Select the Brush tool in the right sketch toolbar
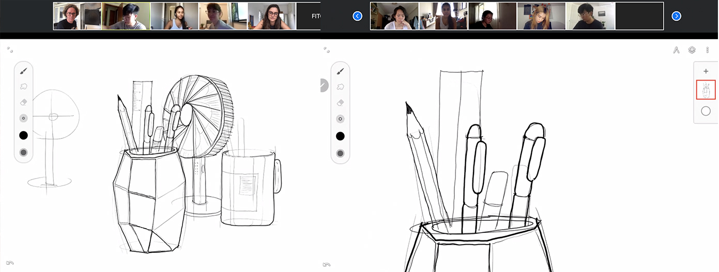Screen dimensions: 719x272 340,71
